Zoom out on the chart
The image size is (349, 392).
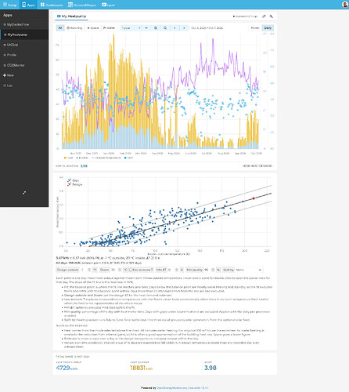coord(165,28)
